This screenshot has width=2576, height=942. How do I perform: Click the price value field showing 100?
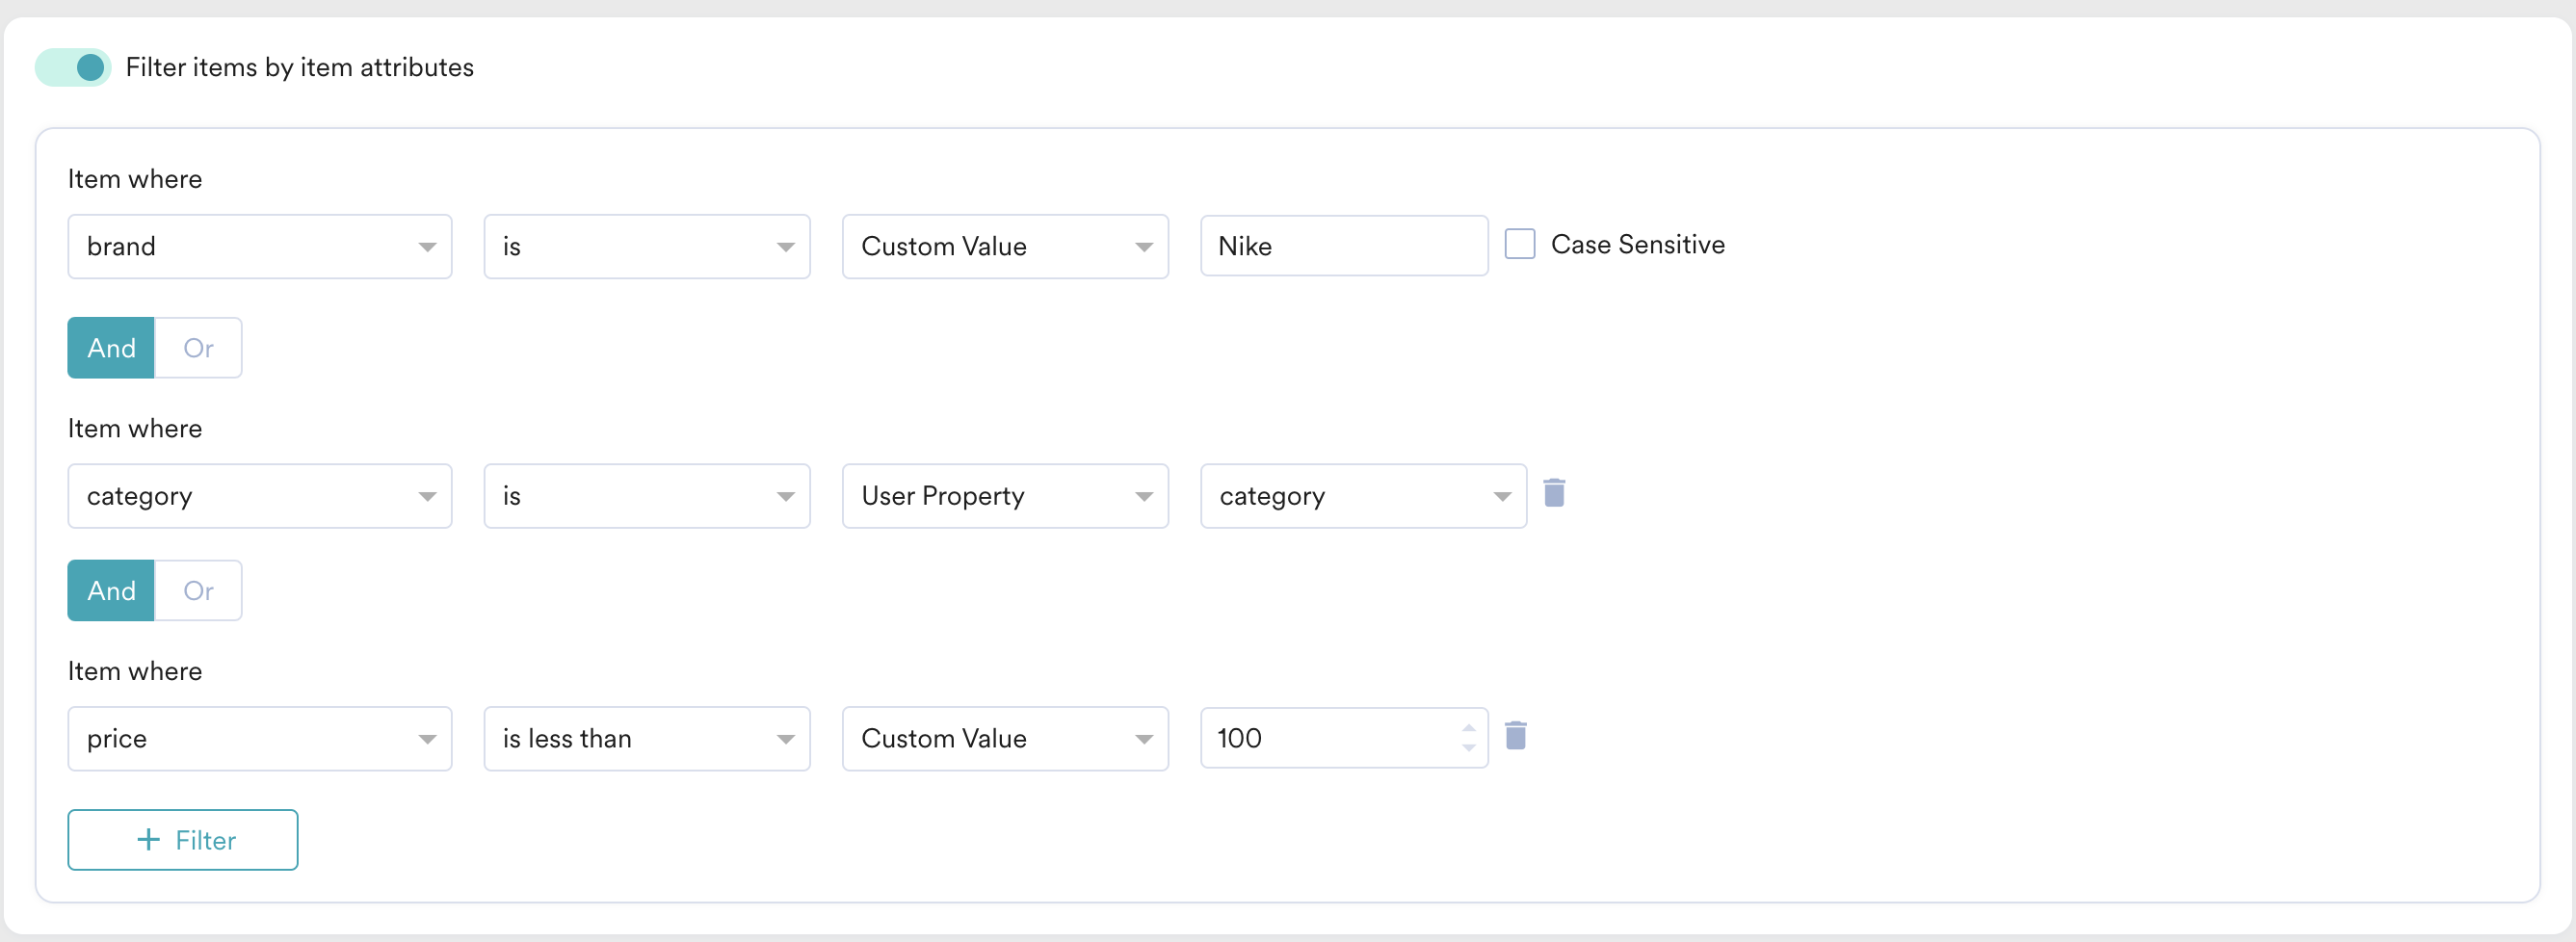(x=1330, y=739)
